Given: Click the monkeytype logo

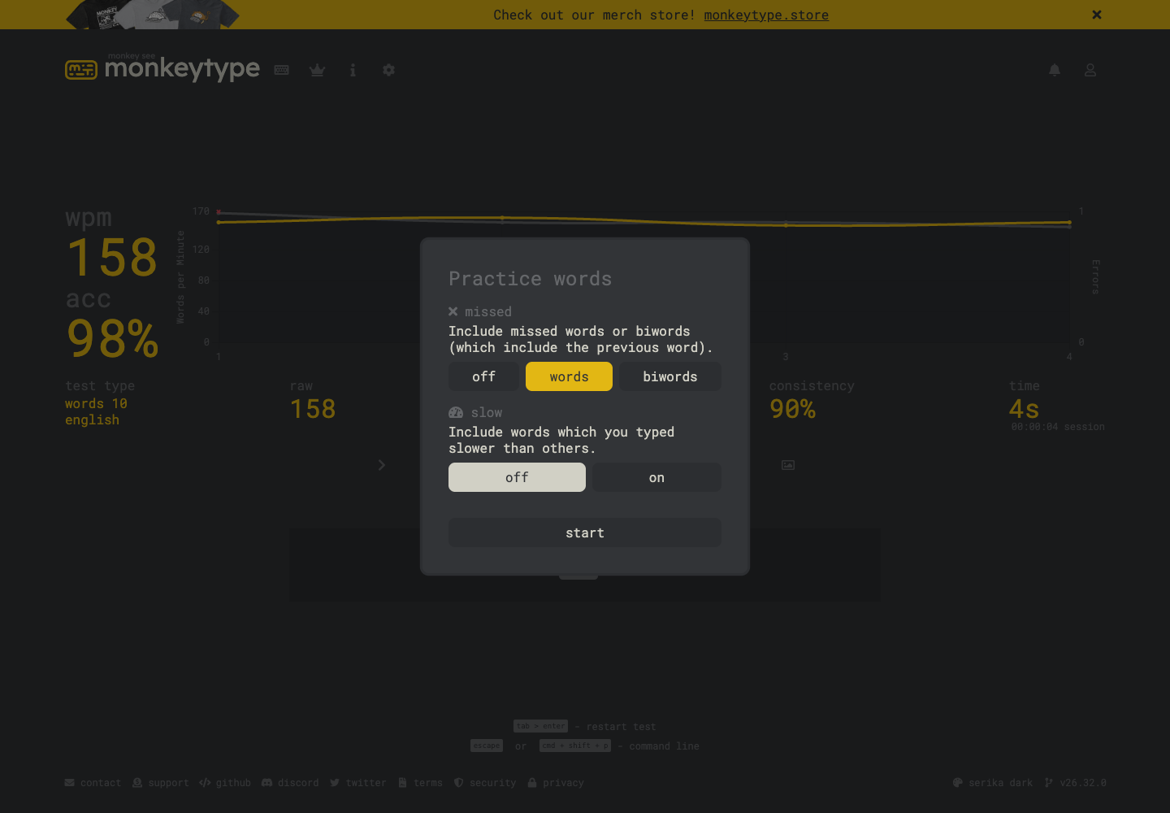Looking at the screenshot, I should pyautogui.click(x=162, y=68).
